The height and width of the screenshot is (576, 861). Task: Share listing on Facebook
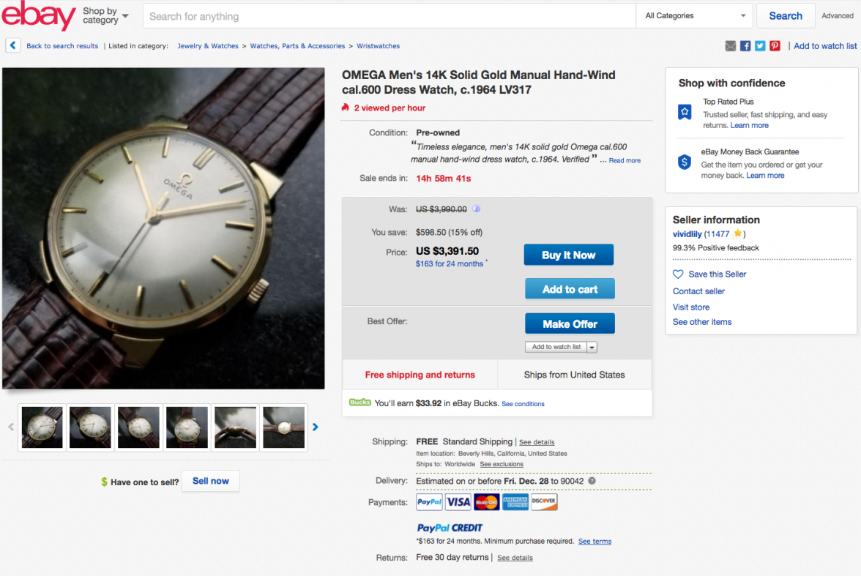(x=745, y=46)
